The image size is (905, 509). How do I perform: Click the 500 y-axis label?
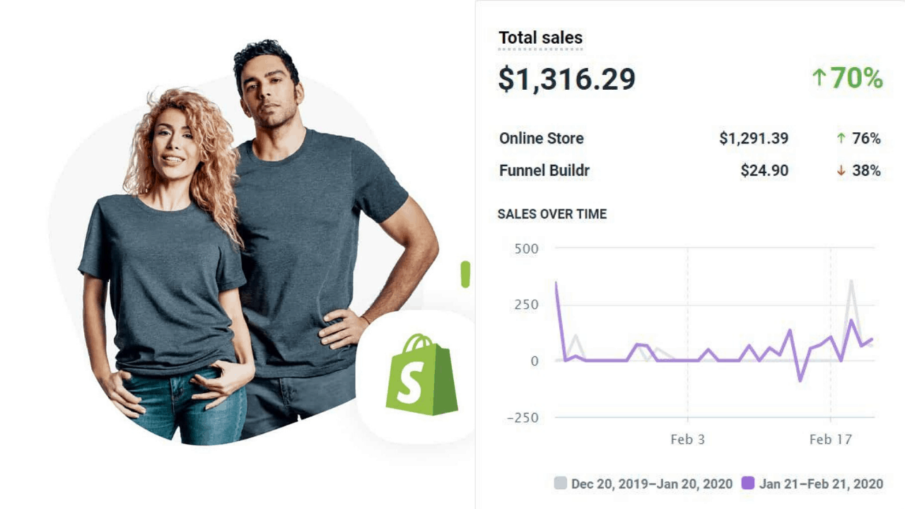tap(527, 249)
